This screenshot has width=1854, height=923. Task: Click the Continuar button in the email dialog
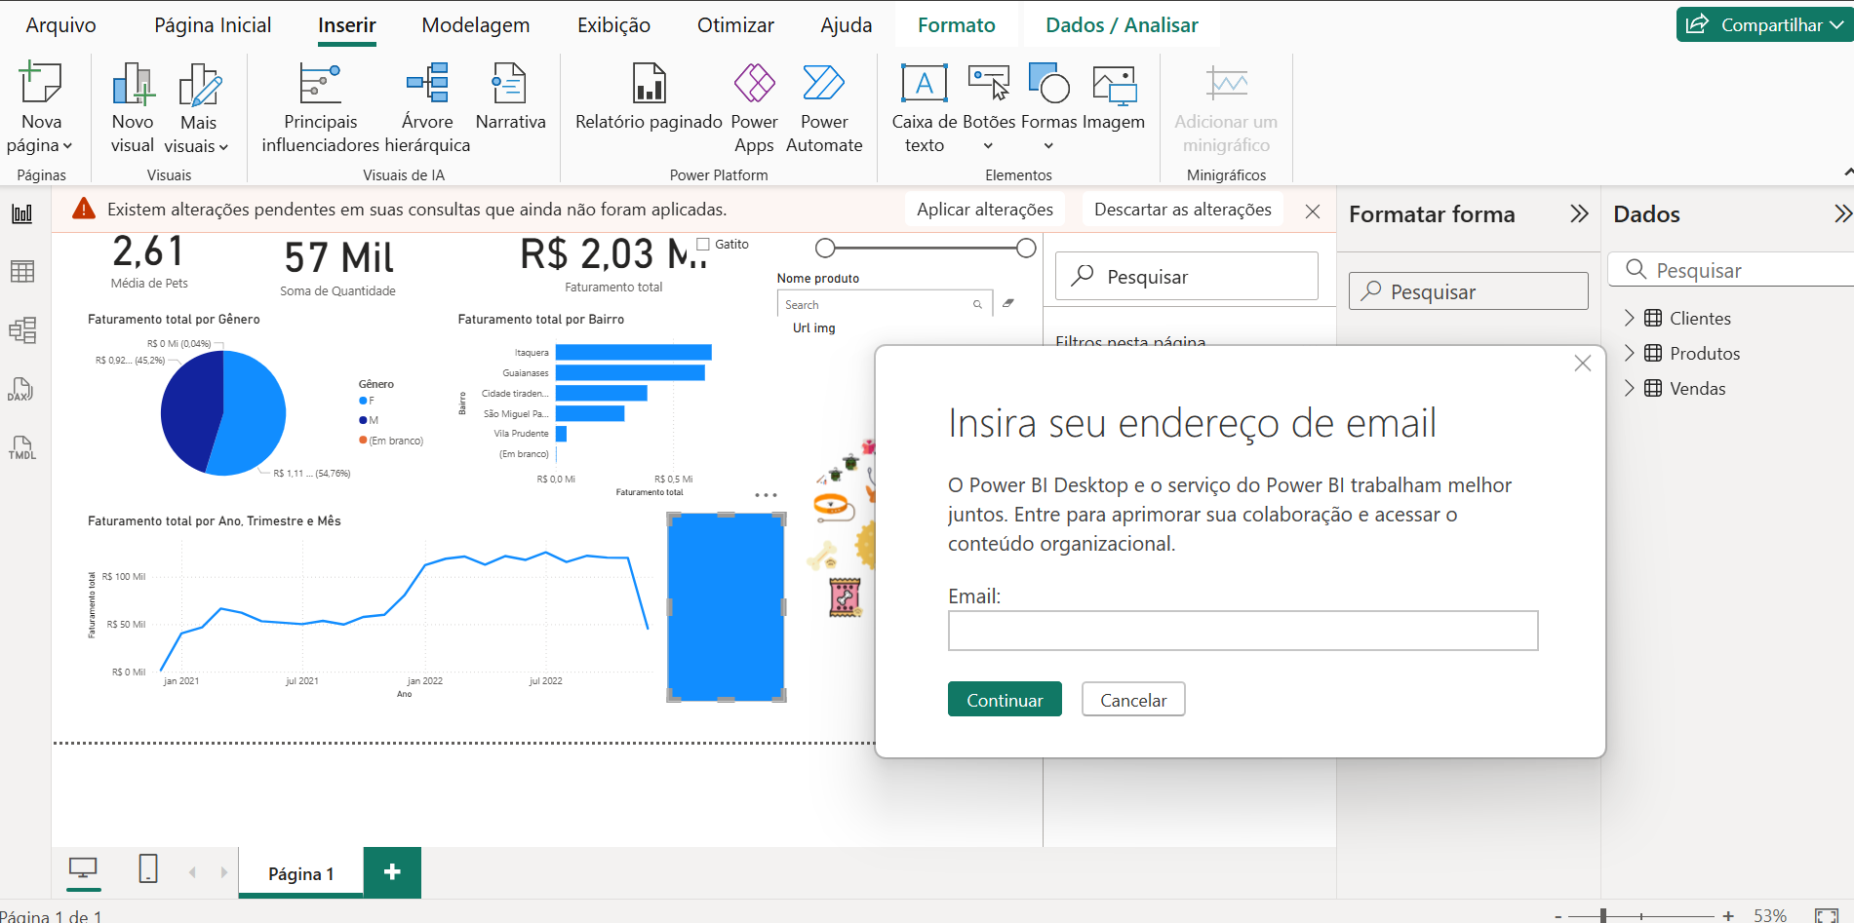(x=1004, y=699)
